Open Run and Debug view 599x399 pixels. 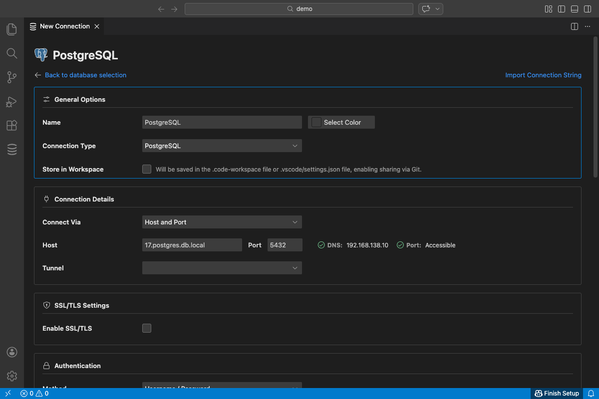click(11, 102)
